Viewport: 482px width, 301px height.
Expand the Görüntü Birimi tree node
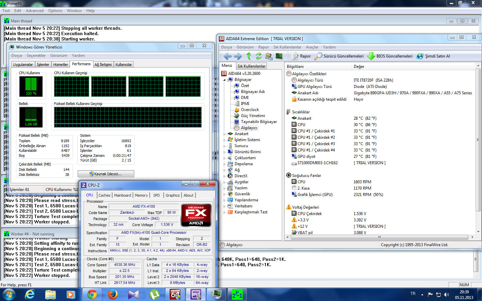coord(225,152)
